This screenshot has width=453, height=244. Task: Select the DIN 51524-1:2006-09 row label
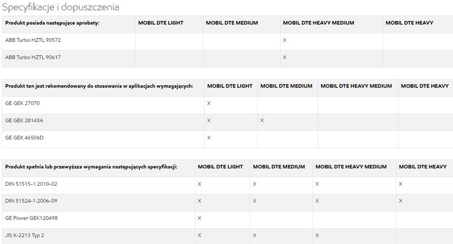click(31, 201)
